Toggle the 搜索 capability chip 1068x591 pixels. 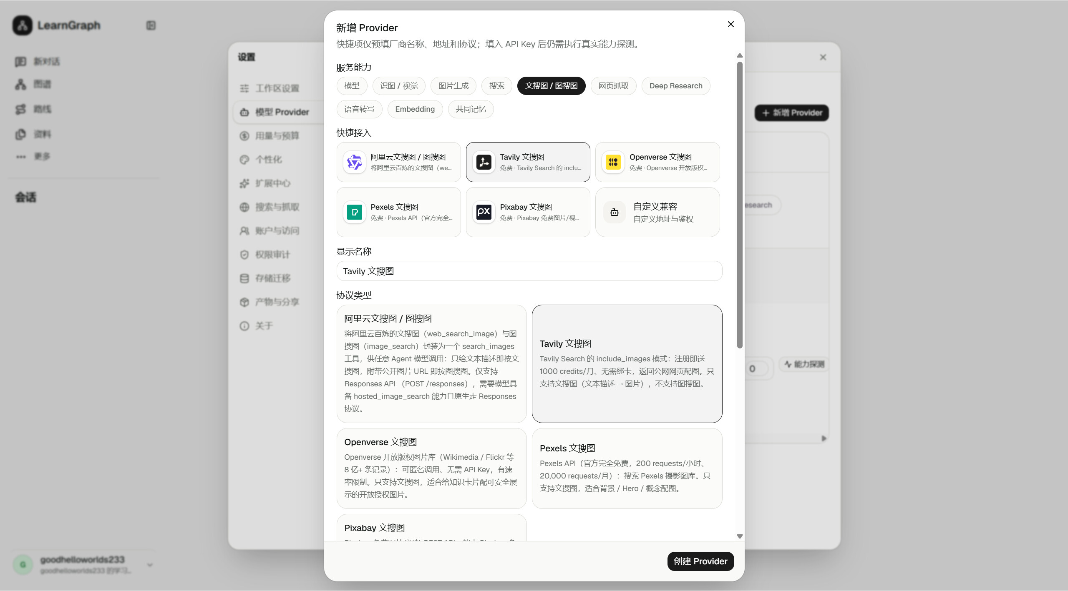click(497, 86)
